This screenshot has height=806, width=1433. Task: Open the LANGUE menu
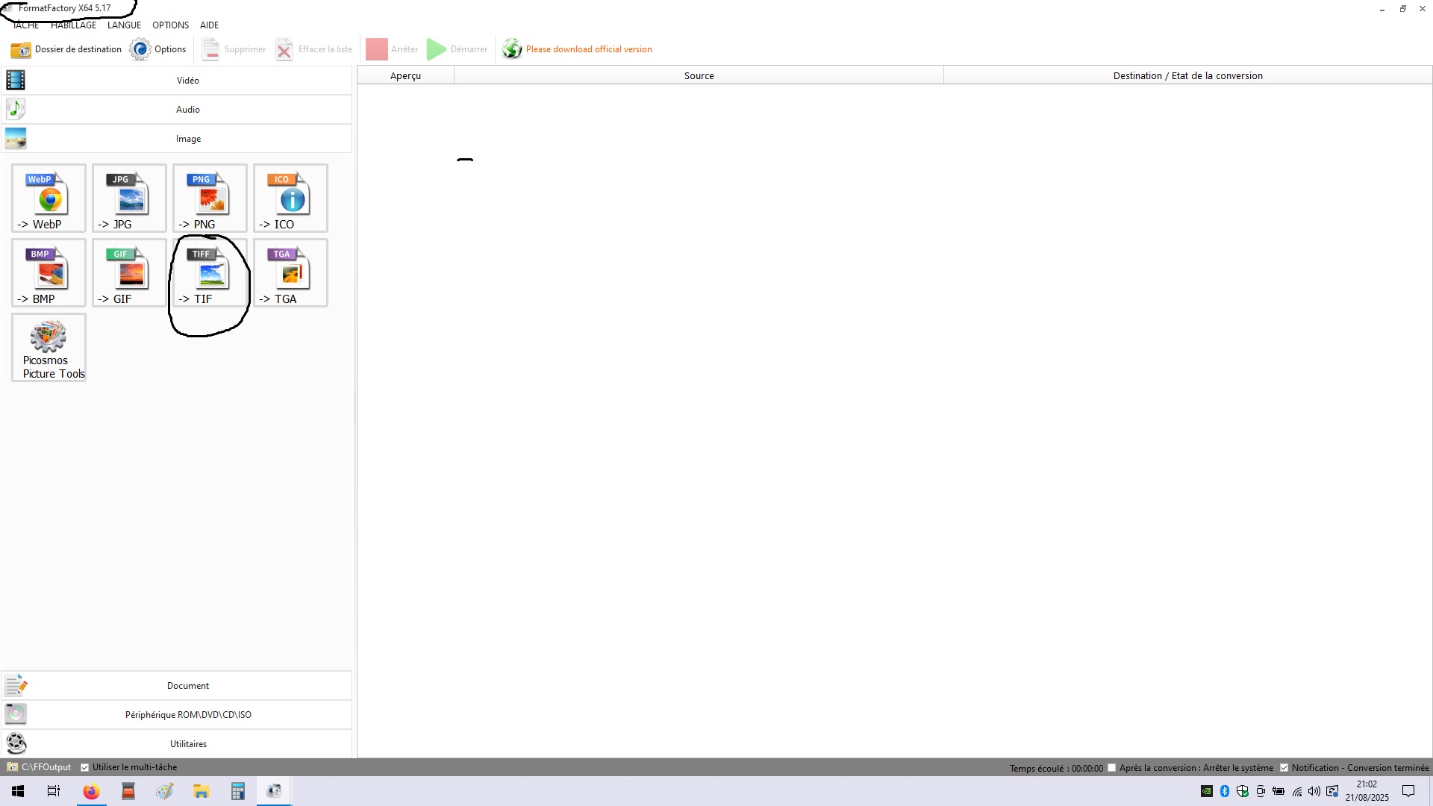coord(124,25)
